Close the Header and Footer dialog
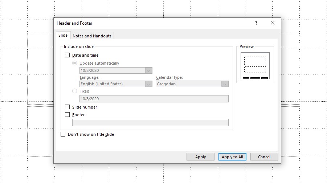Image resolution: width=327 pixels, height=183 pixels. pos(273,23)
